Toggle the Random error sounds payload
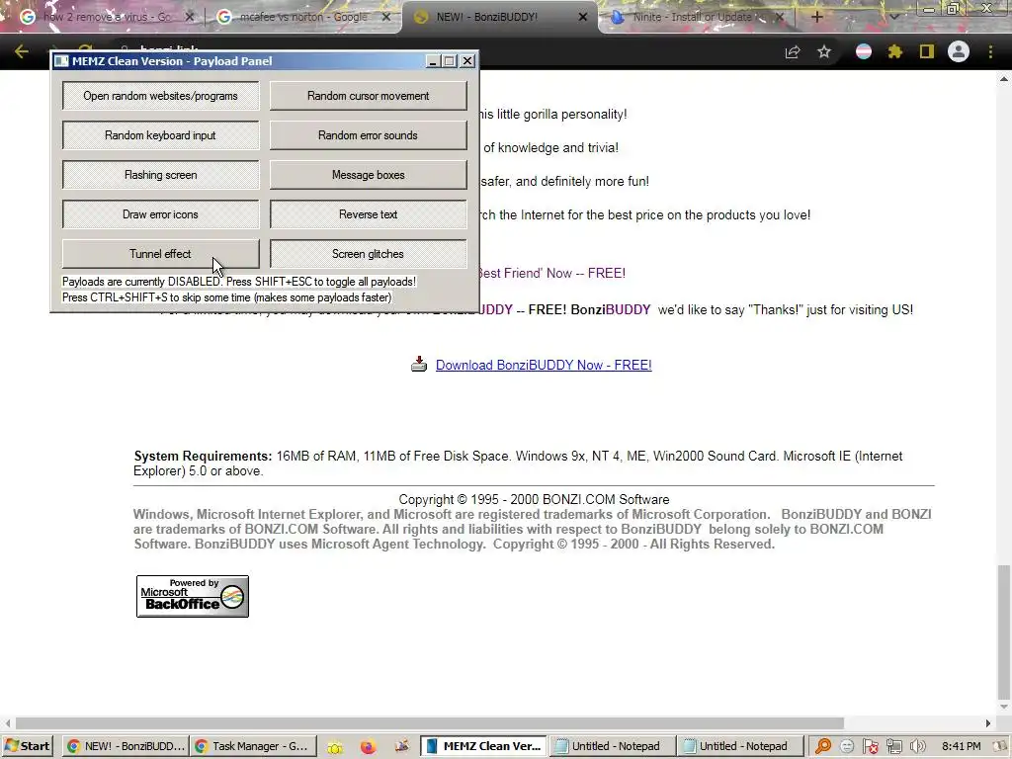Viewport: 1012px width, 759px height. (368, 135)
